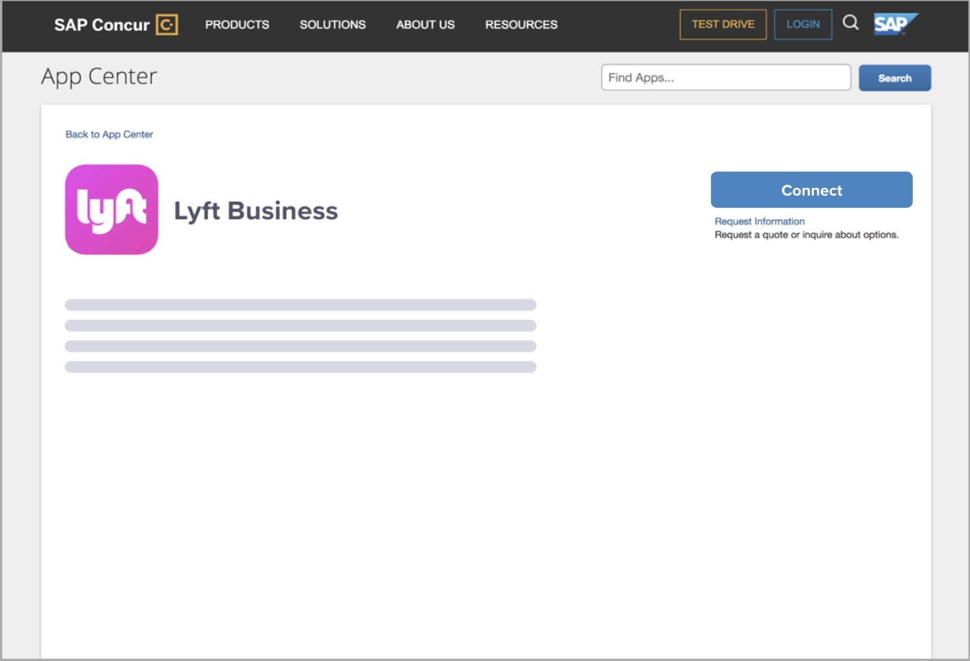Click the Connect button
The height and width of the screenshot is (661, 970).
(x=811, y=190)
